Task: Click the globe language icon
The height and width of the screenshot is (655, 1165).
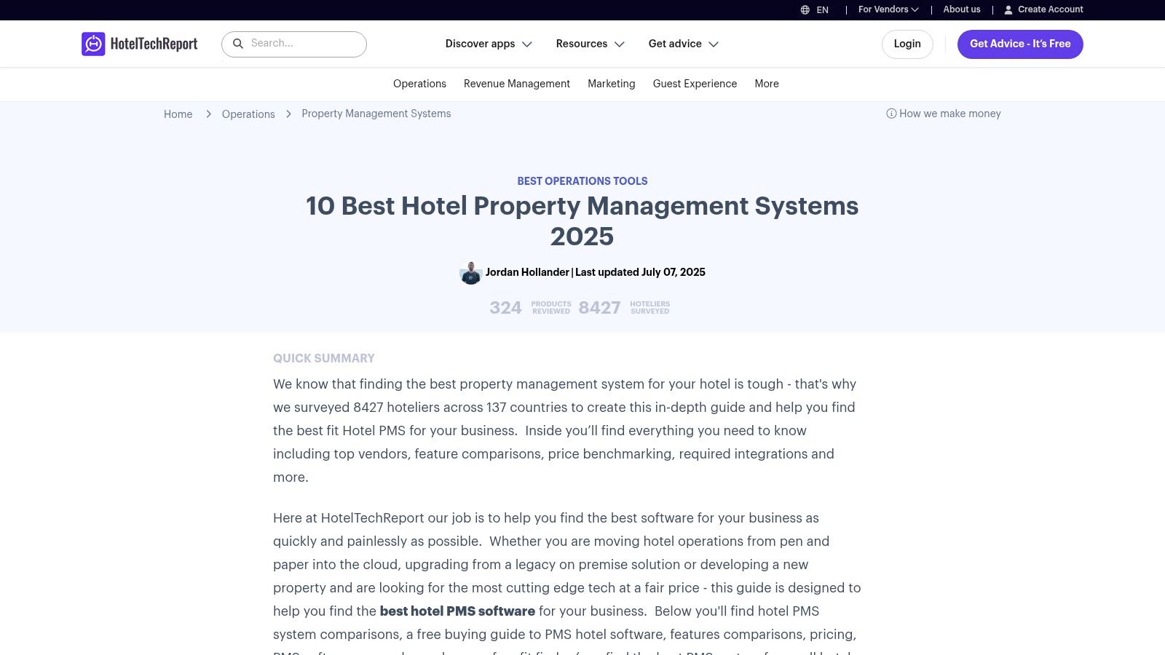Action: tap(805, 10)
